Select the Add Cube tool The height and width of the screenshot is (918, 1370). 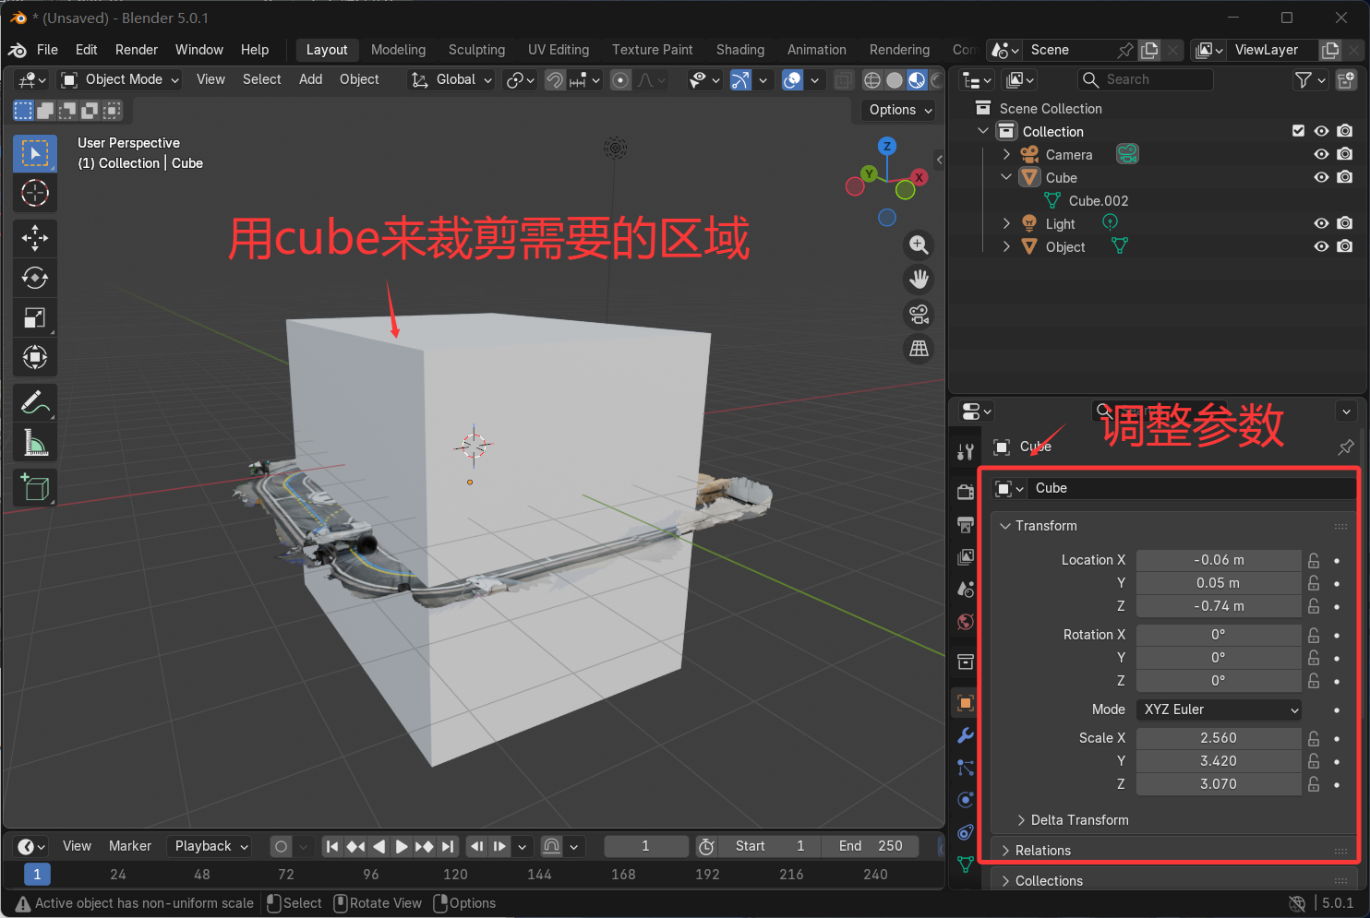pyautogui.click(x=34, y=487)
